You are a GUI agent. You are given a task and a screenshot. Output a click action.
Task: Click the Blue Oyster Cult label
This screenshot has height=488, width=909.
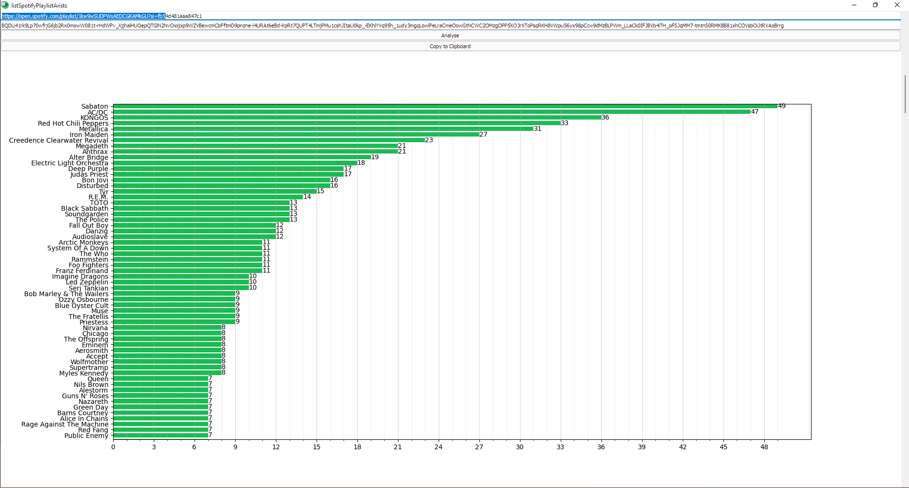click(x=82, y=306)
